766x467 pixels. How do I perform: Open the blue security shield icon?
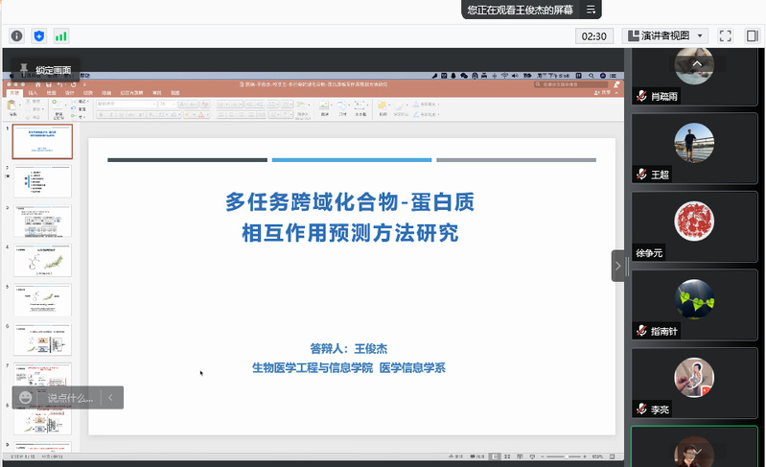tap(39, 35)
